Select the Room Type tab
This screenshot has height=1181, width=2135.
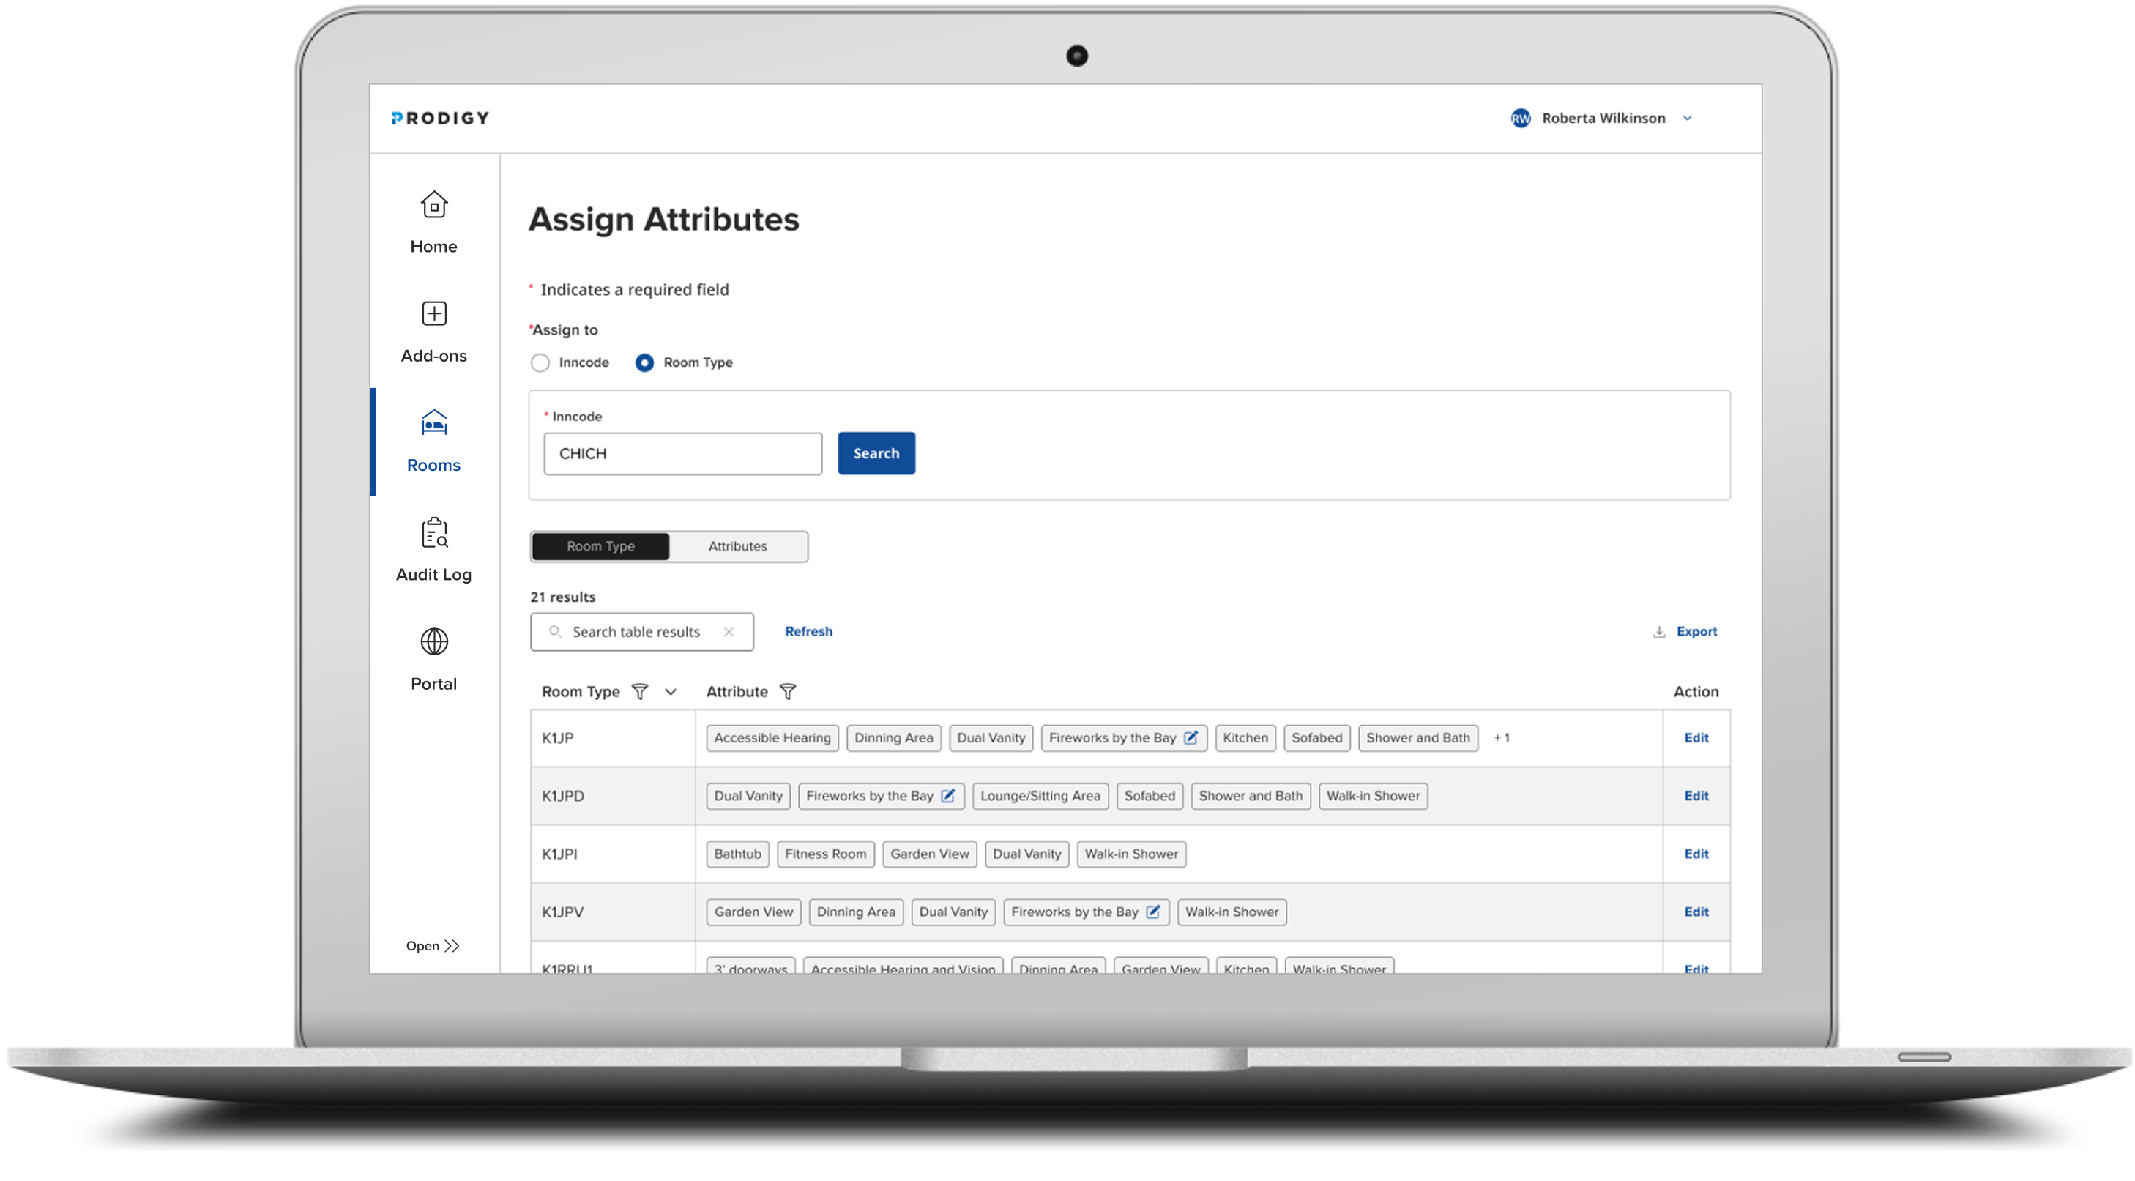point(600,546)
